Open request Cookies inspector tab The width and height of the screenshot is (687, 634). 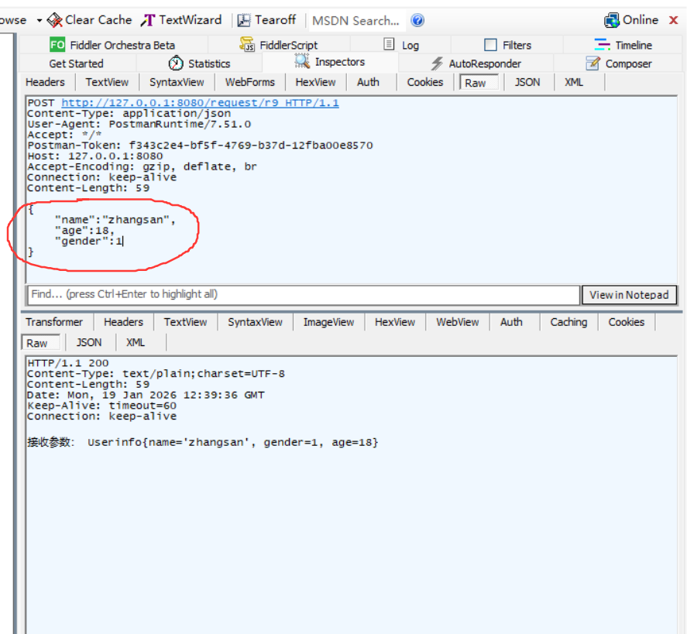(x=425, y=82)
